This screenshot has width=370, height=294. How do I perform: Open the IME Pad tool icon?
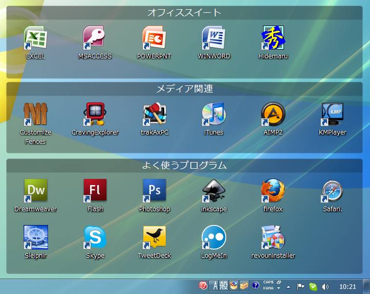tap(234, 286)
